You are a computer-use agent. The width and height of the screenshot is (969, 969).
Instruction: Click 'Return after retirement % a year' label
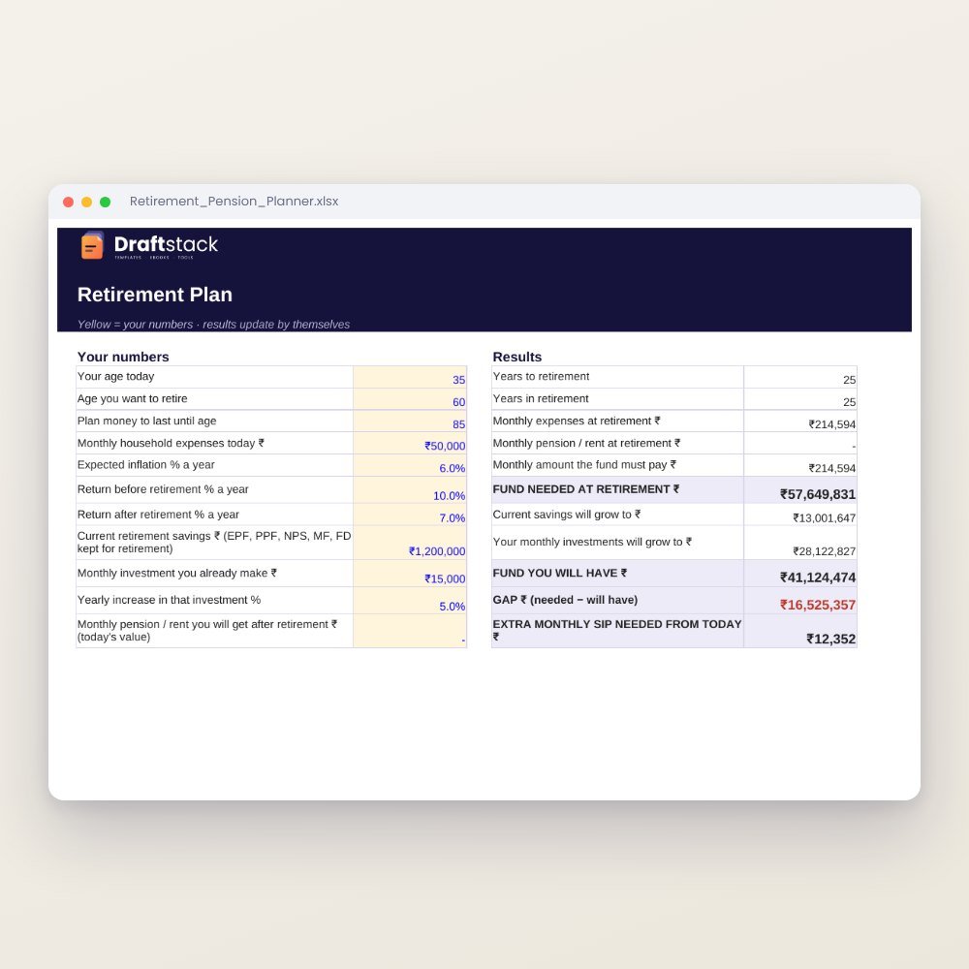[x=158, y=515]
